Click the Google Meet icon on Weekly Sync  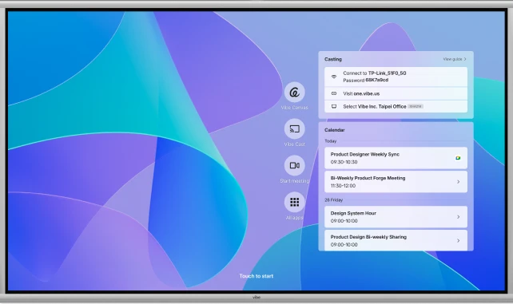click(x=458, y=158)
